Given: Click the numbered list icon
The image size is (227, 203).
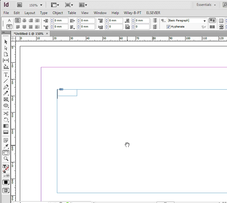Looking at the screenshot, I should pyautogui.click(x=155, y=27).
